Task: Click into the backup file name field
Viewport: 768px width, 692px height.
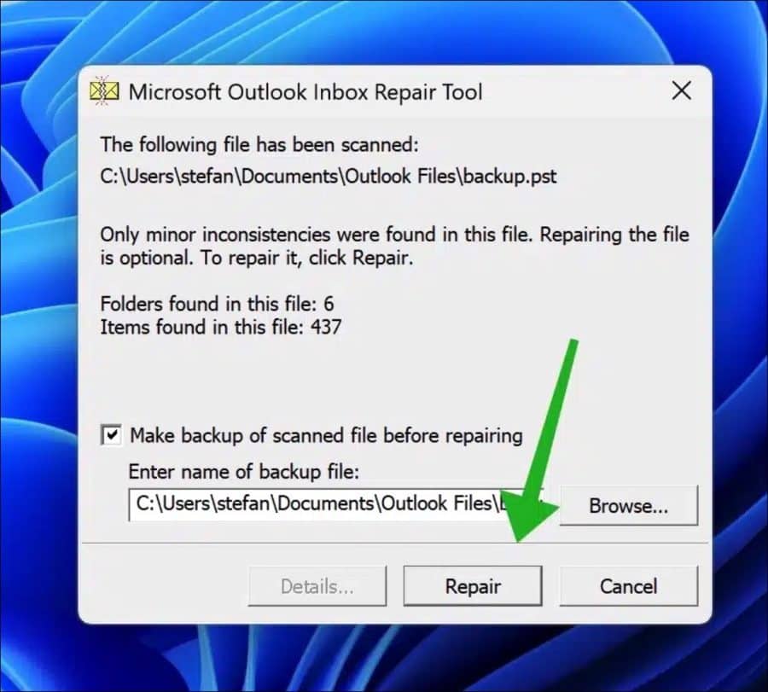Action: click(x=336, y=504)
